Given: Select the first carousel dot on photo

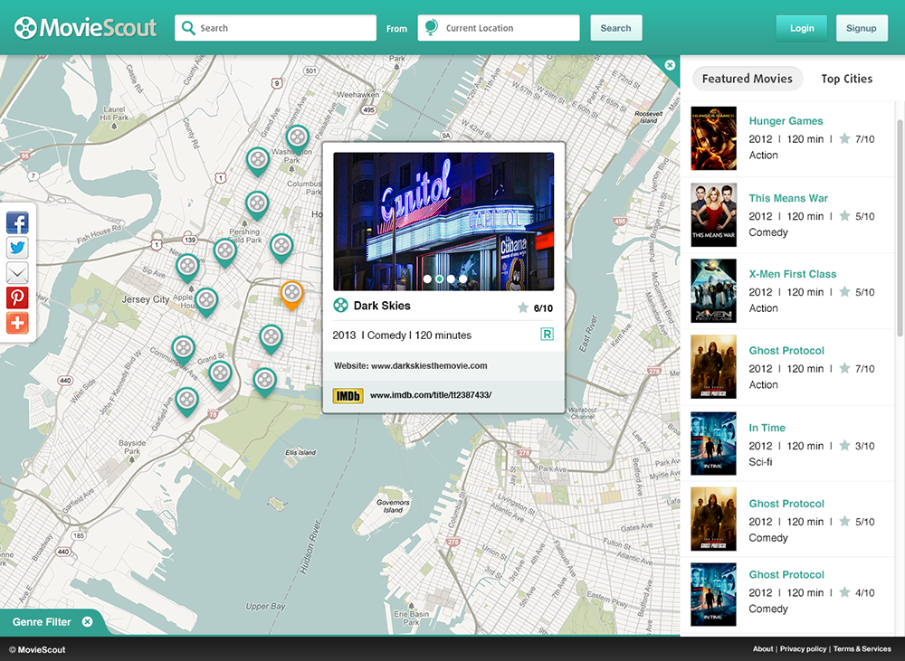Looking at the screenshot, I should [x=427, y=279].
